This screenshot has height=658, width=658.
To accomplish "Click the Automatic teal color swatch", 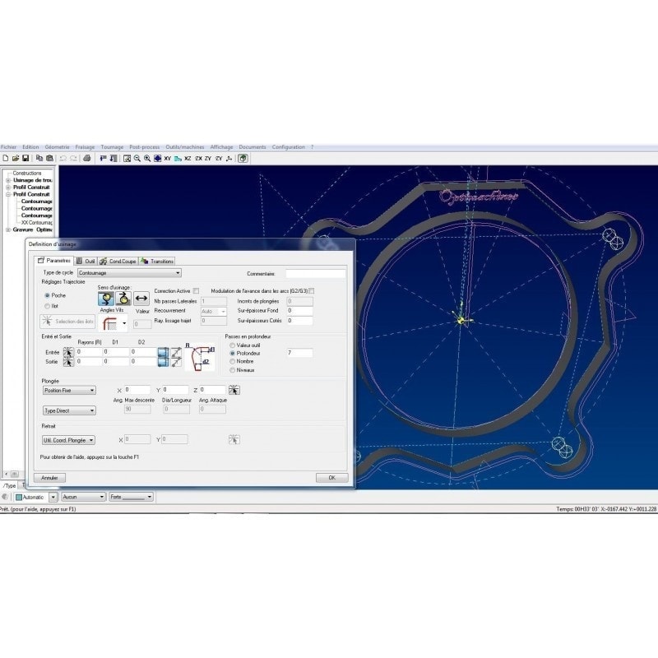I will tap(18, 498).
